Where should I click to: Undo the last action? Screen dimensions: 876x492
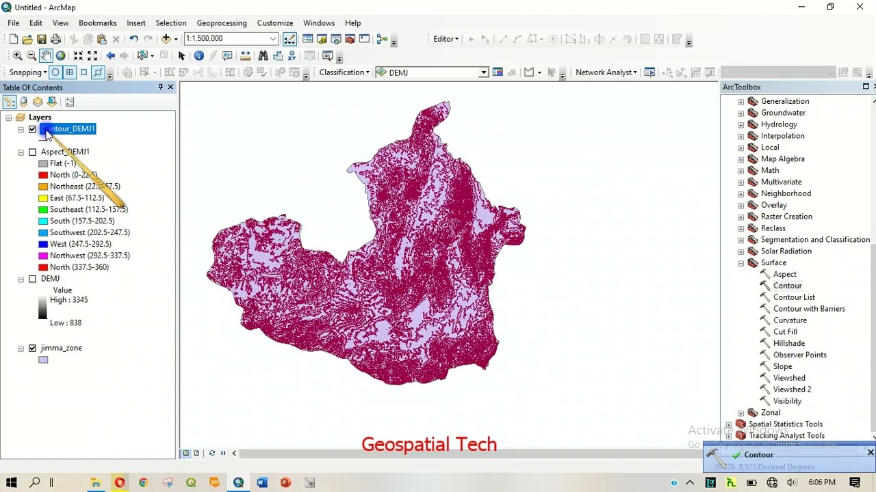click(x=133, y=39)
